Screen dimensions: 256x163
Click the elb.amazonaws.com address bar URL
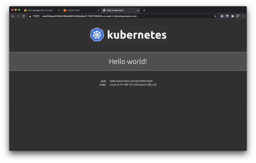coord(89,16)
